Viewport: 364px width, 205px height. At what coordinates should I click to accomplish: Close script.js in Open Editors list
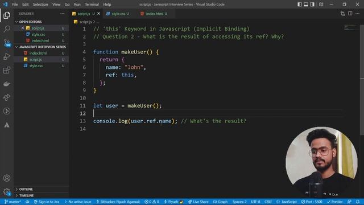23,28
